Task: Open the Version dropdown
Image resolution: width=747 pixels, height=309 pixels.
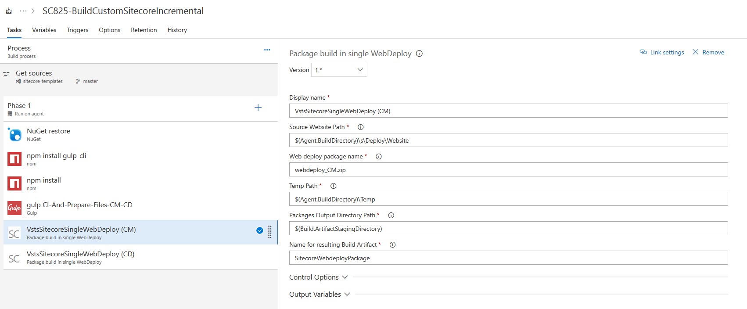Action: tap(339, 70)
